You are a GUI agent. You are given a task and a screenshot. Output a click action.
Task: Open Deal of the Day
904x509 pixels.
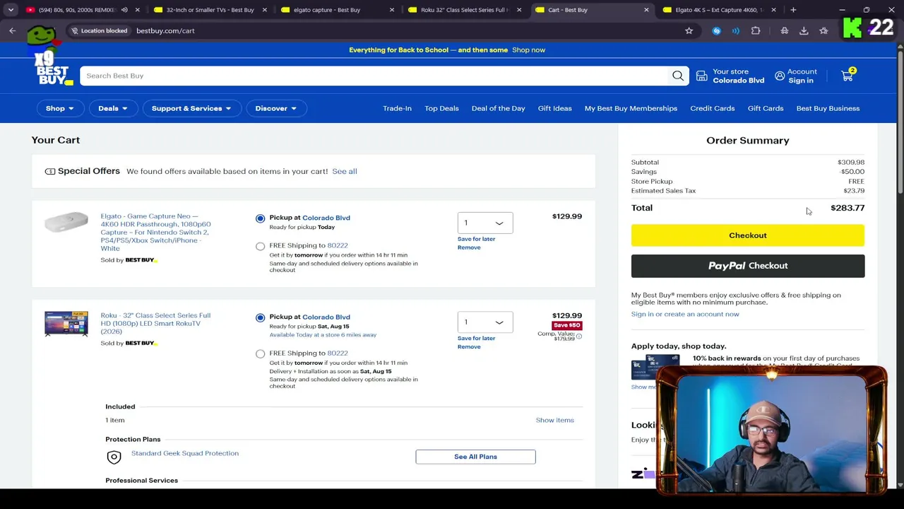[x=498, y=108]
